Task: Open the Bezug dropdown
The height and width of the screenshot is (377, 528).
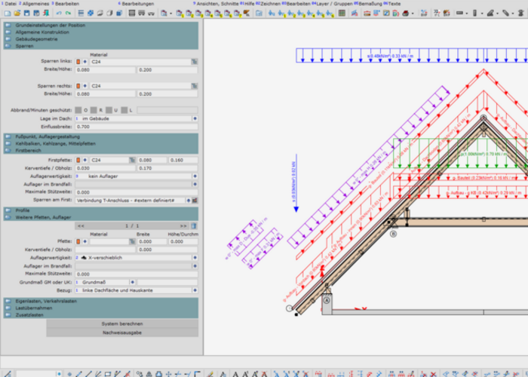Action: pos(195,290)
